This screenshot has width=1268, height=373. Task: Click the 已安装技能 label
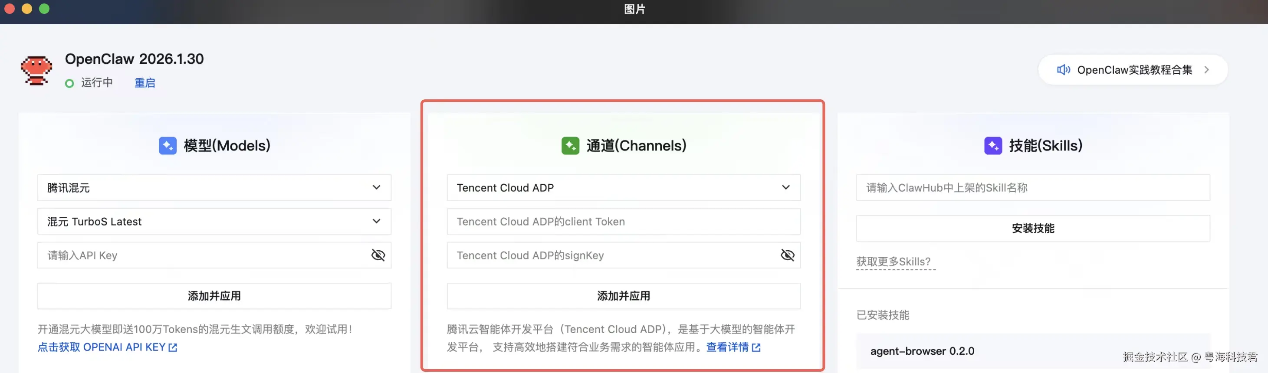(883, 315)
